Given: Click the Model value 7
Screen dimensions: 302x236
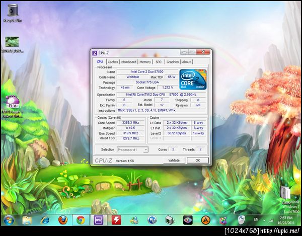Looking at the screenshot, I should 162,100.
